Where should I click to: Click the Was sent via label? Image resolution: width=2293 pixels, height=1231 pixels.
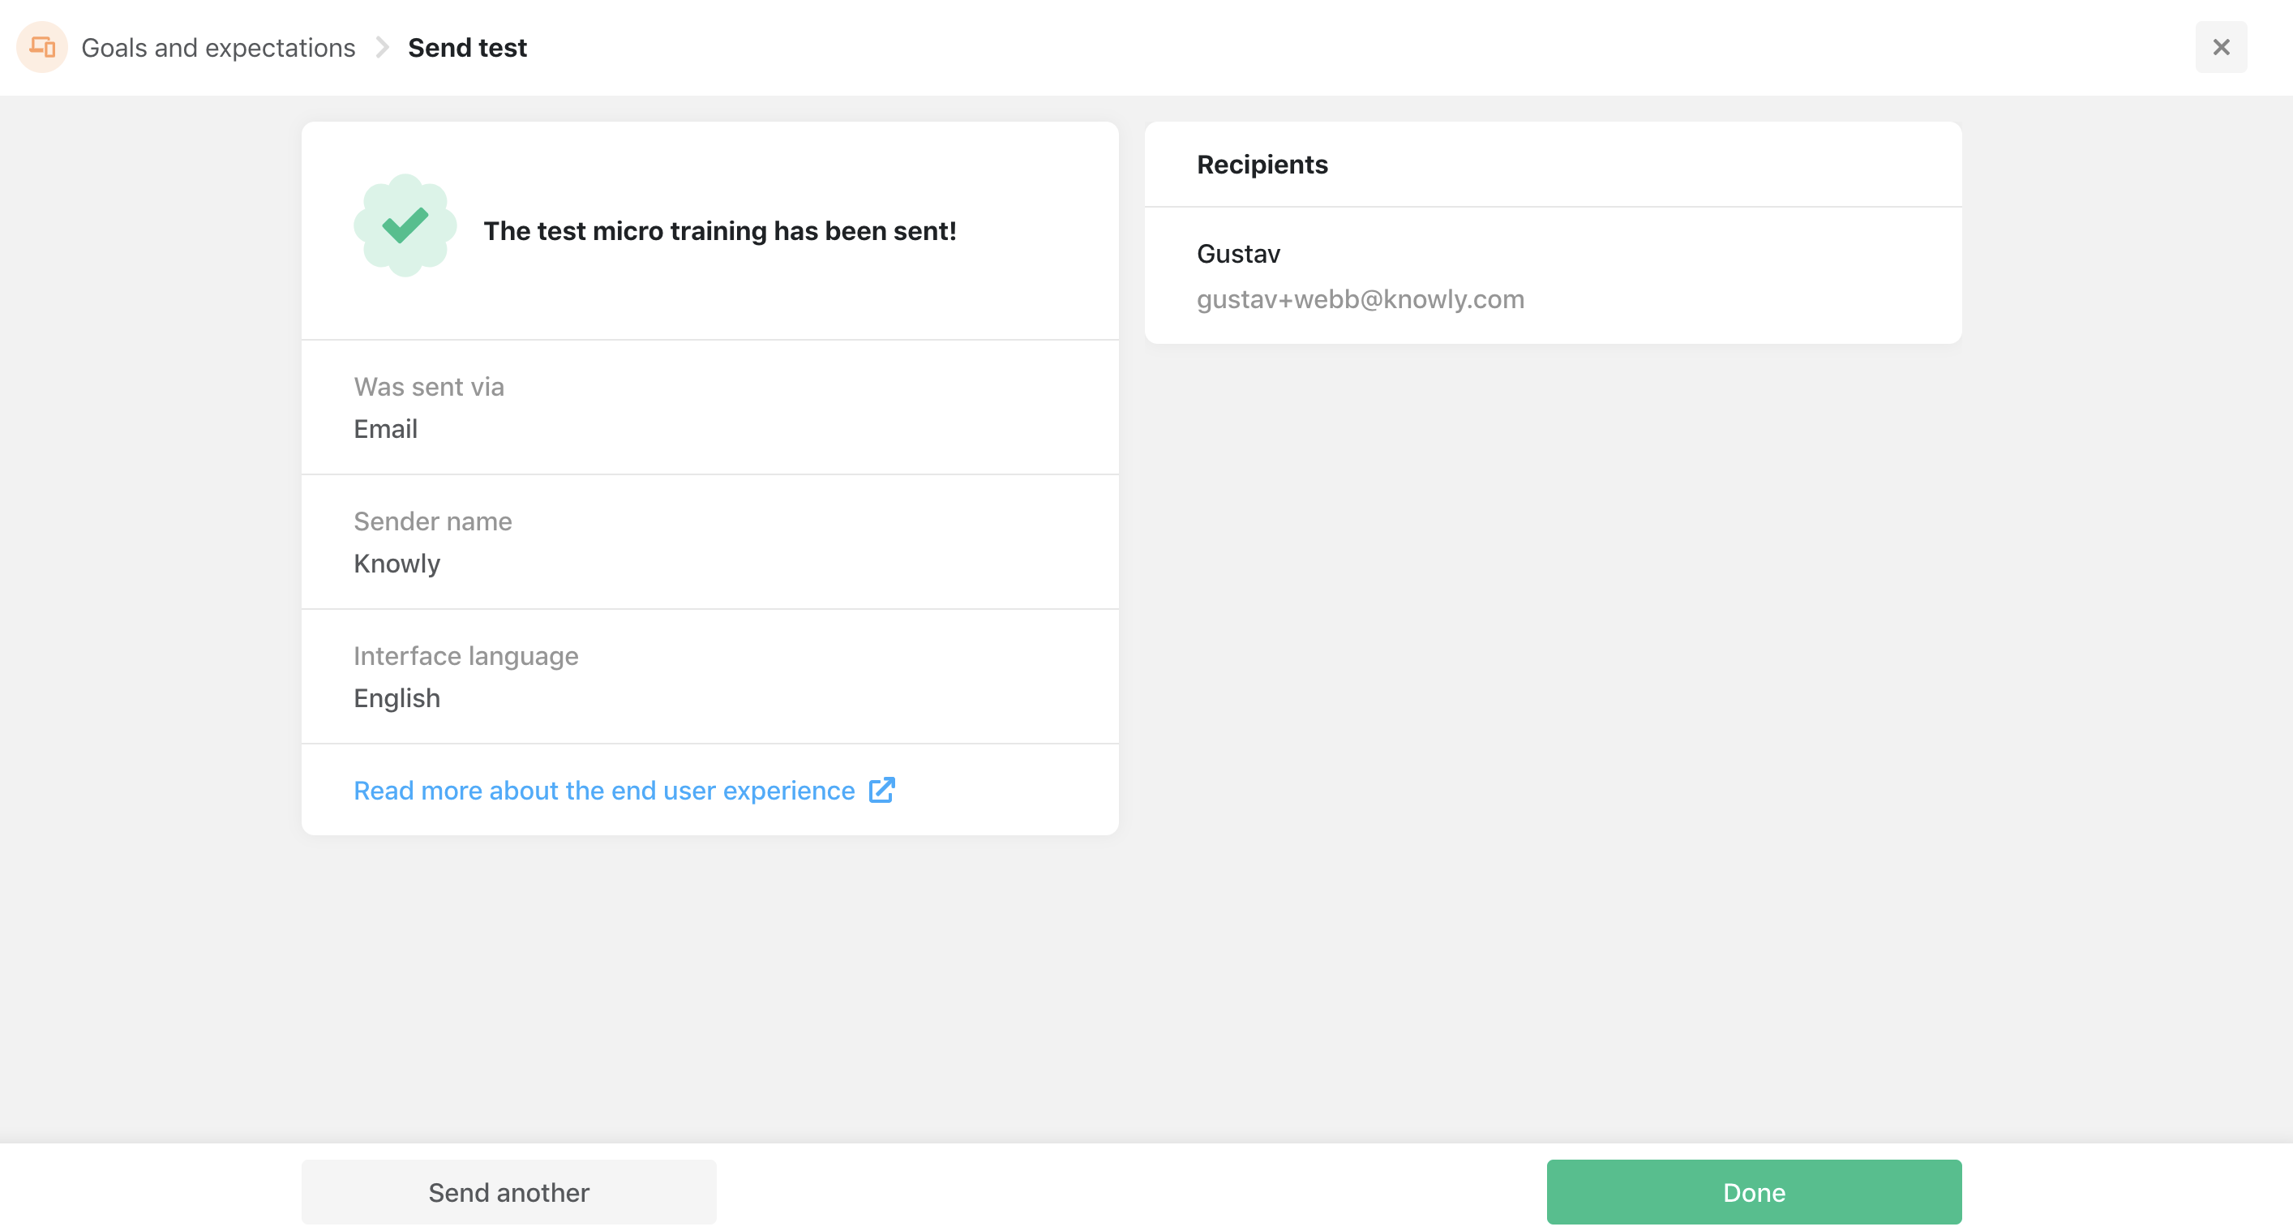pyautogui.click(x=429, y=387)
